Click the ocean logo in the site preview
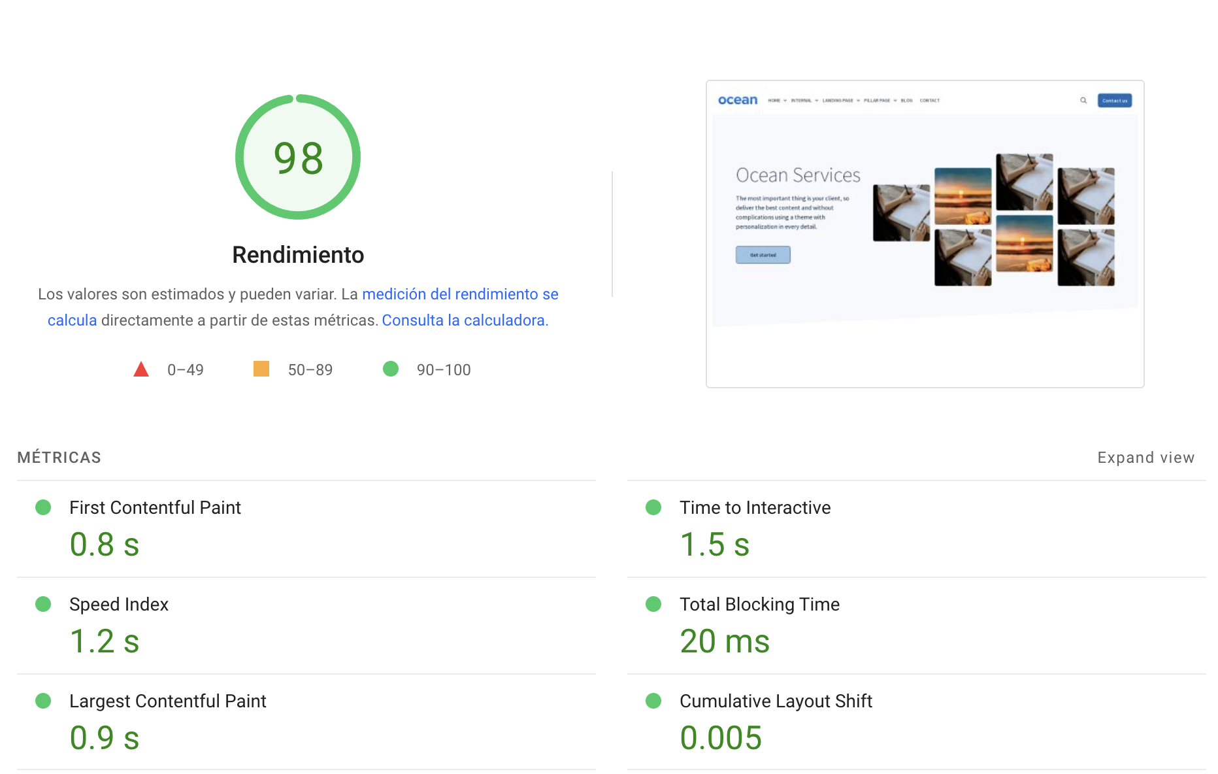This screenshot has height=774, width=1218. (x=738, y=100)
